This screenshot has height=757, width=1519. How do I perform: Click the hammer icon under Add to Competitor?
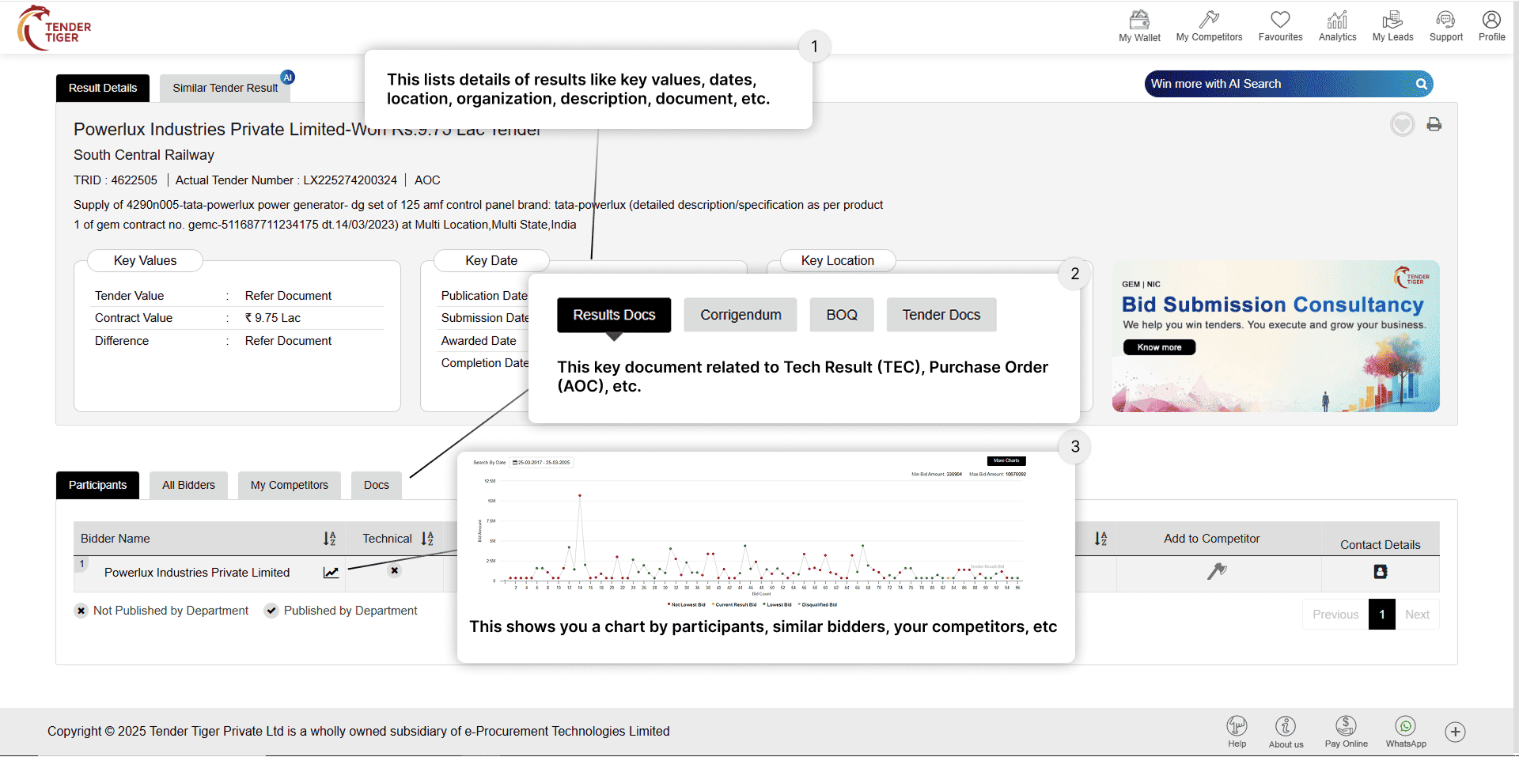(1217, 571)
